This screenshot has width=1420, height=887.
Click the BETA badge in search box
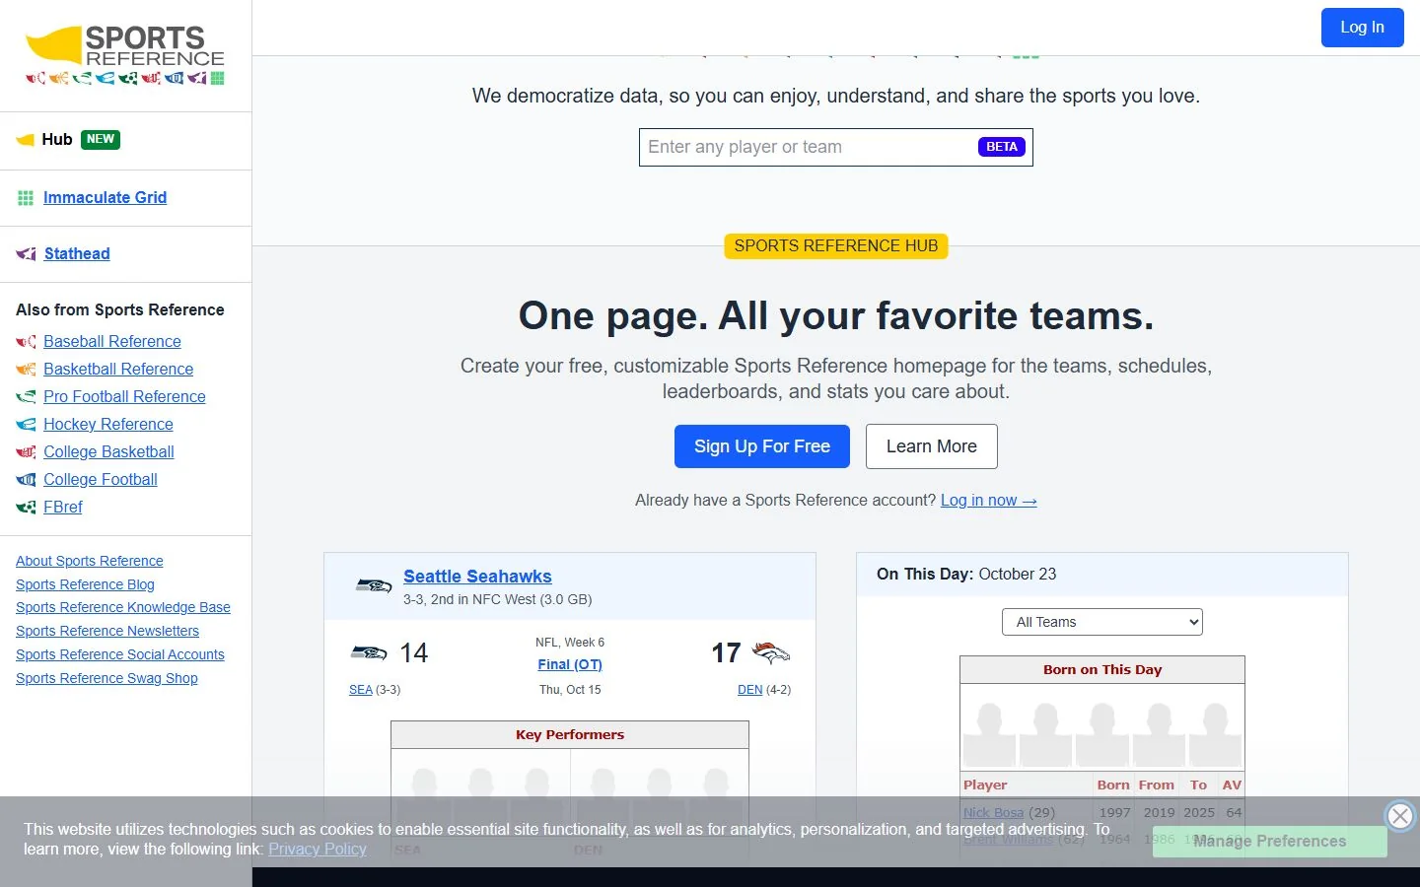pos(1002,147)
